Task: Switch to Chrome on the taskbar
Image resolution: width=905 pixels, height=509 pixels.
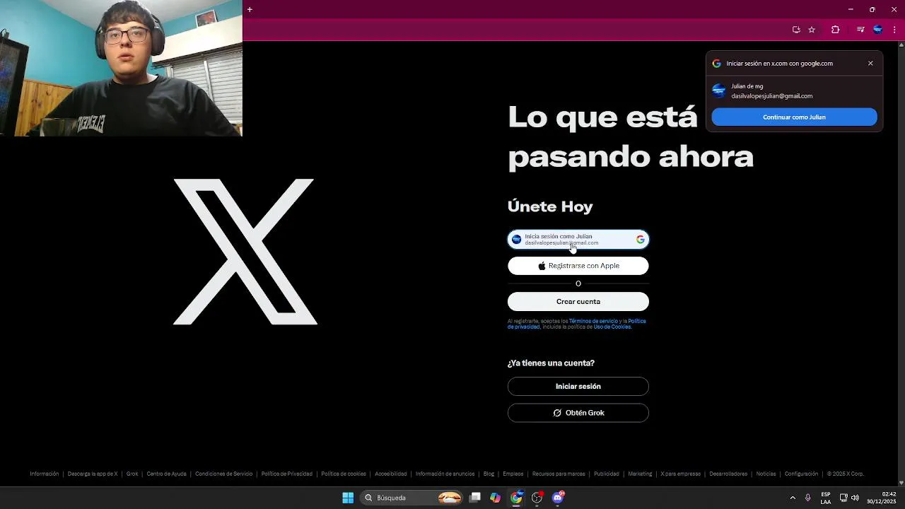Action: pos(516,498)
